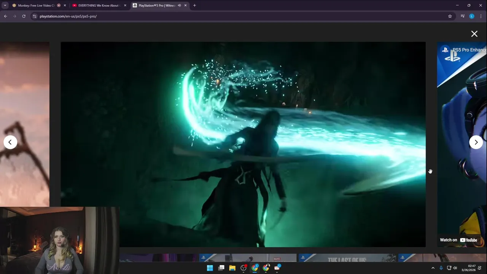The image size is (487, 274).
Task: Minimize the Chrome window
Action: 457,5
